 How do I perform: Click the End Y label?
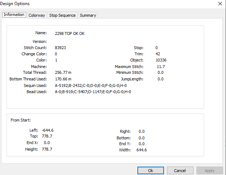pyautogui.click(x=125, y=144)
